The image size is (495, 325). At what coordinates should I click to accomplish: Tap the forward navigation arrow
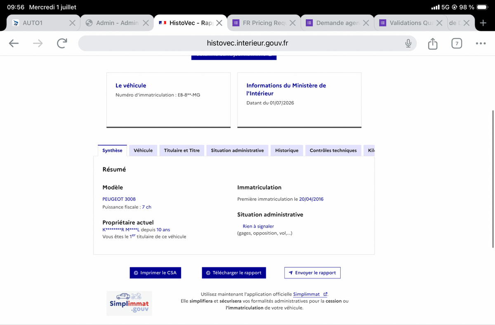point(38,43)
